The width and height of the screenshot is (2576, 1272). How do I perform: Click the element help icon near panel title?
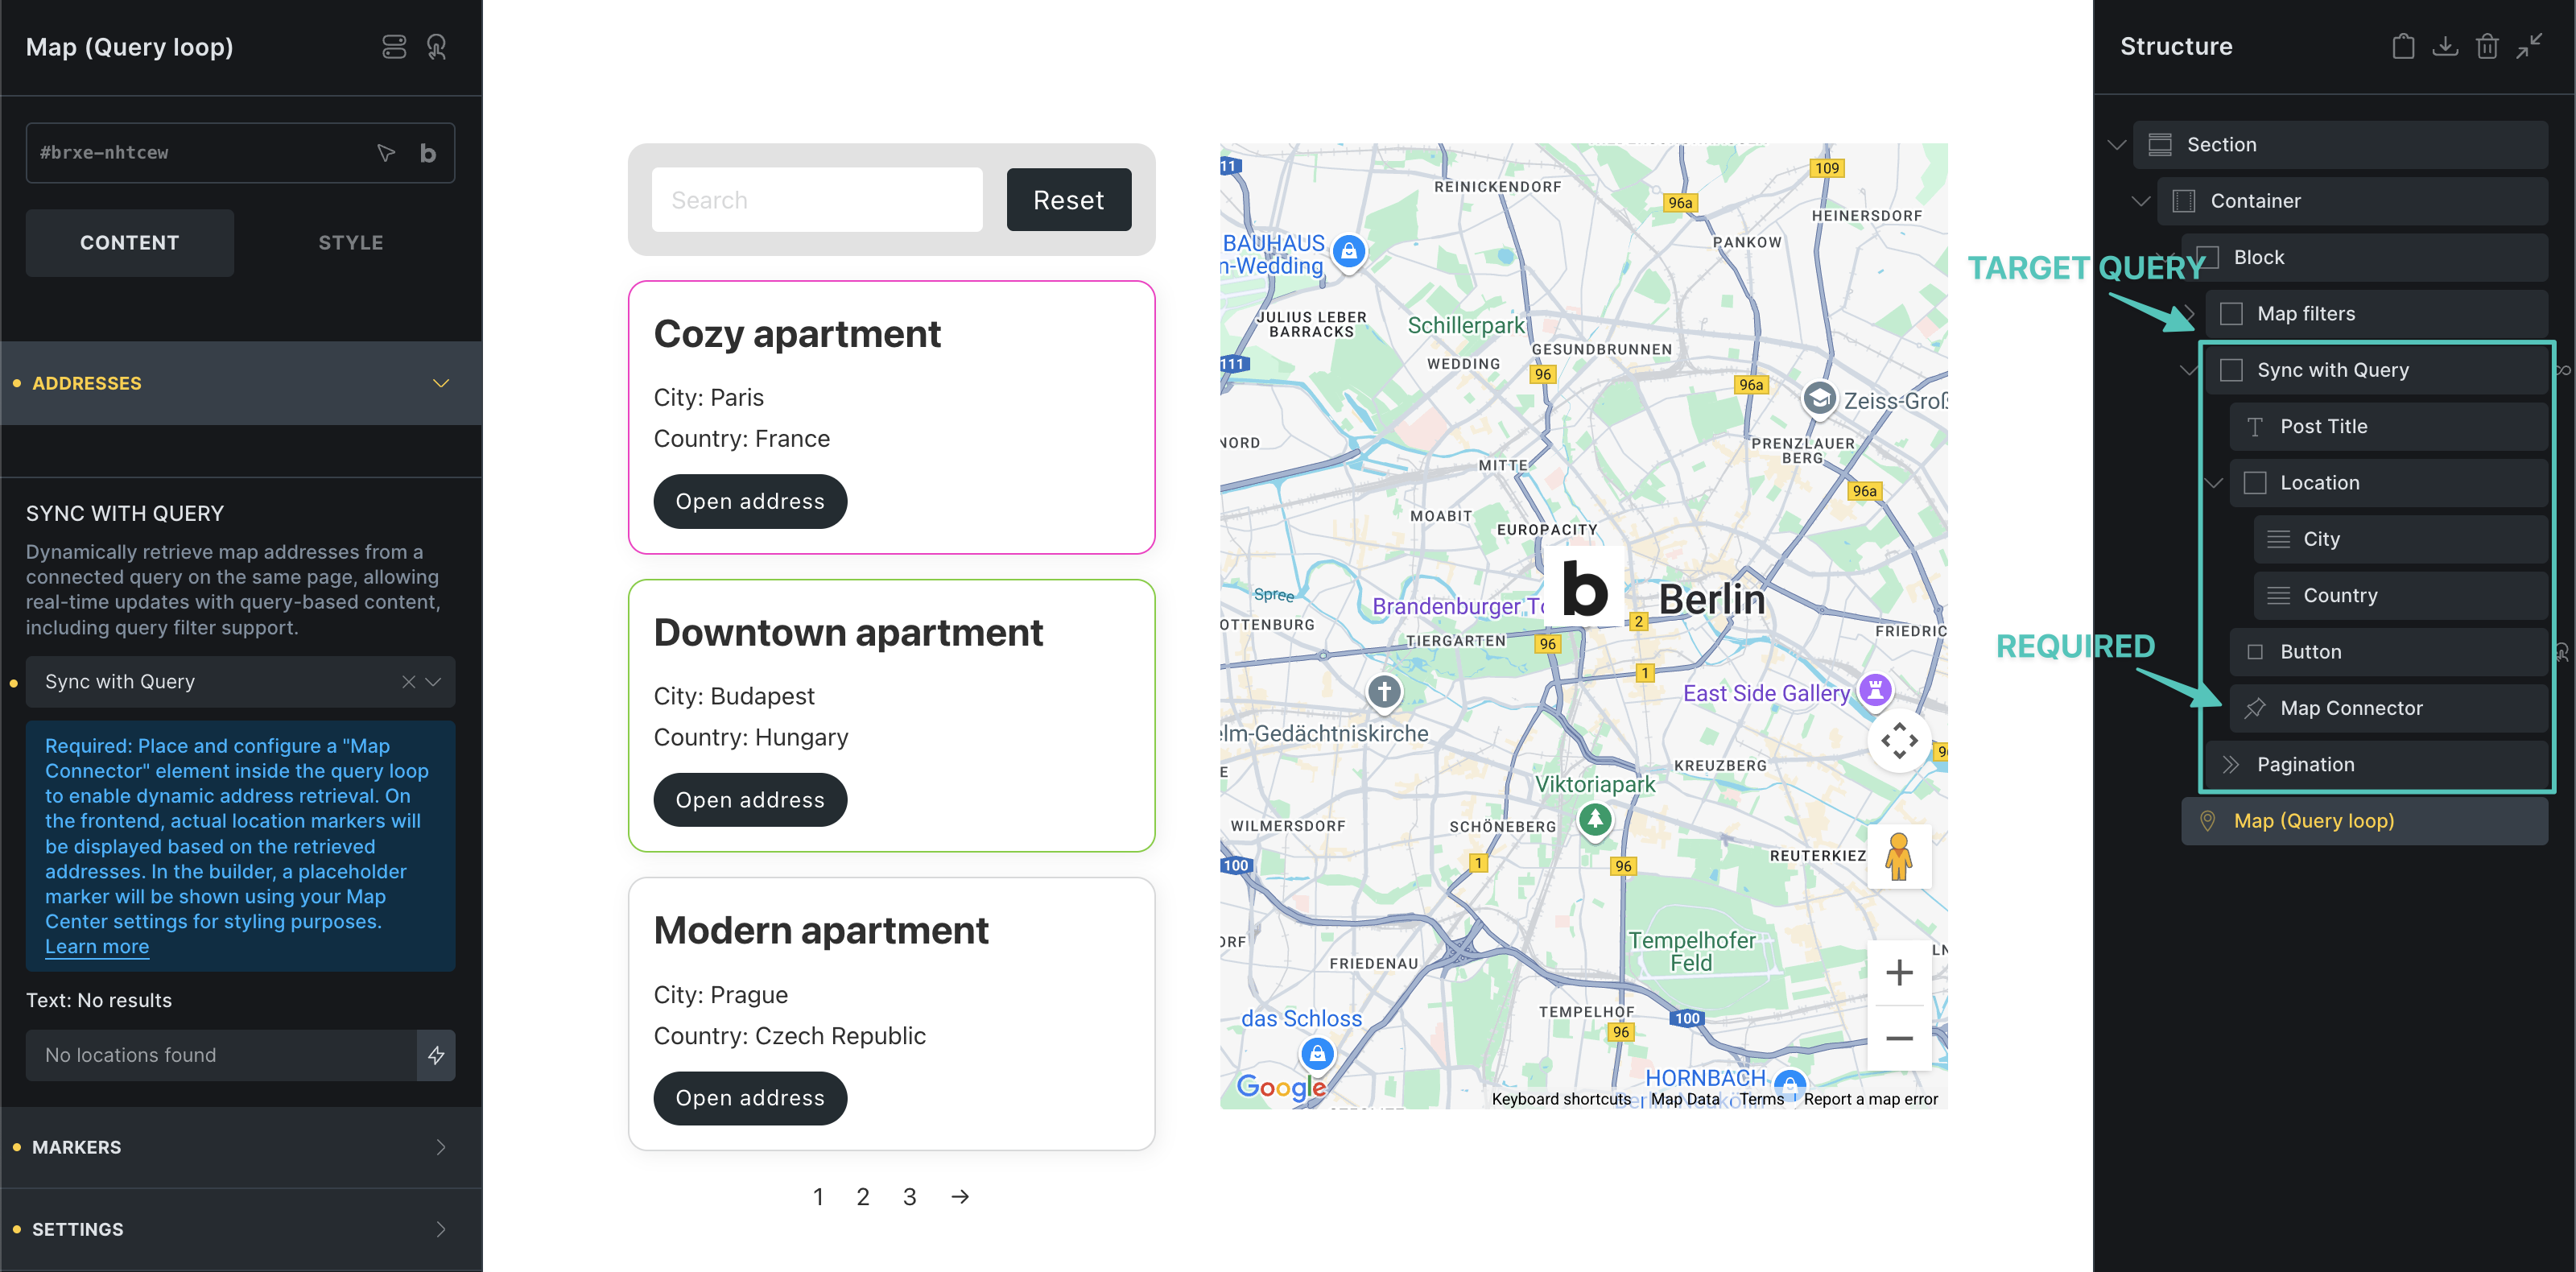coord(437,47)
